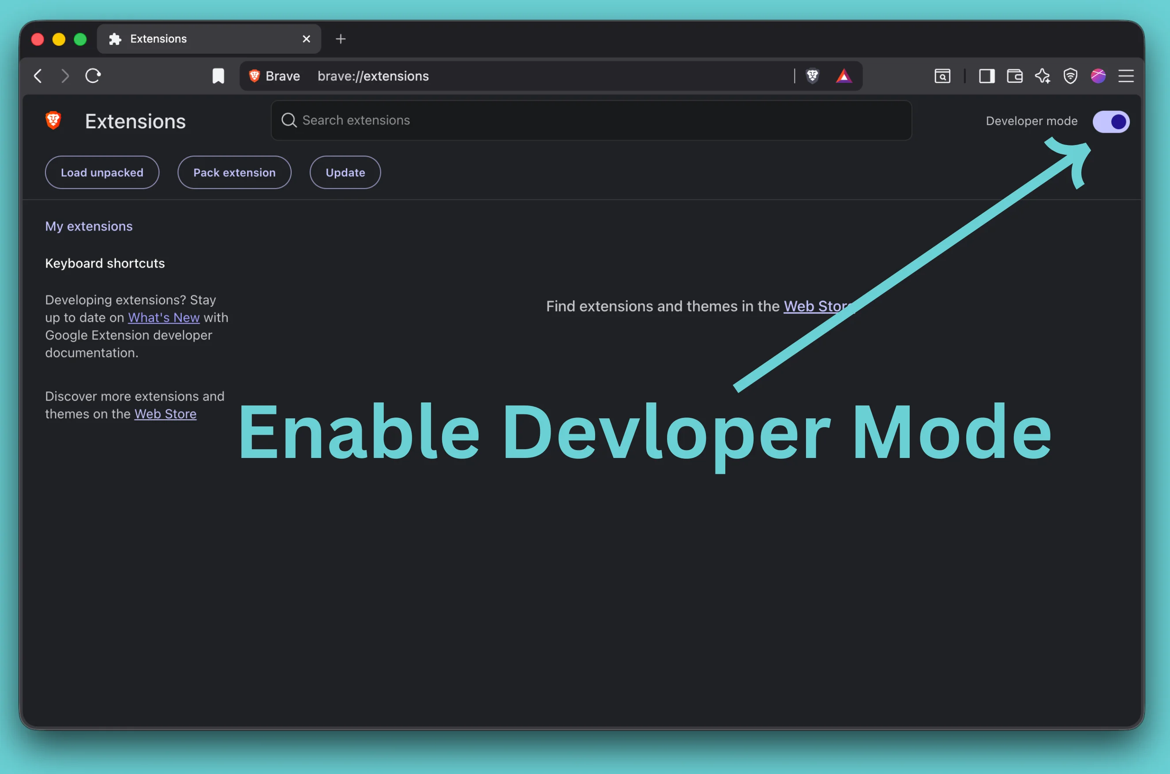This screenshot has width=1170, height=774.
Task: Click the Update button
Action: tap(345, 172)
